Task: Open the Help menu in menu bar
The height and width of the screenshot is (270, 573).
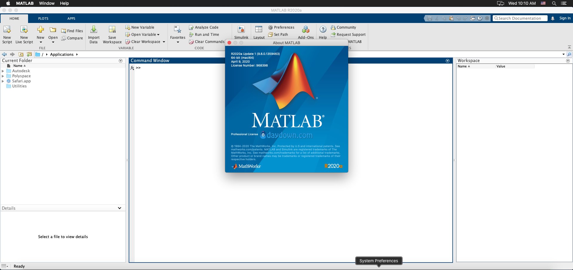Action: 64,3
